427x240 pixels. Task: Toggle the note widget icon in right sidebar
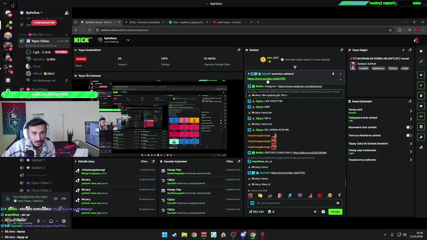click(421, 96)
